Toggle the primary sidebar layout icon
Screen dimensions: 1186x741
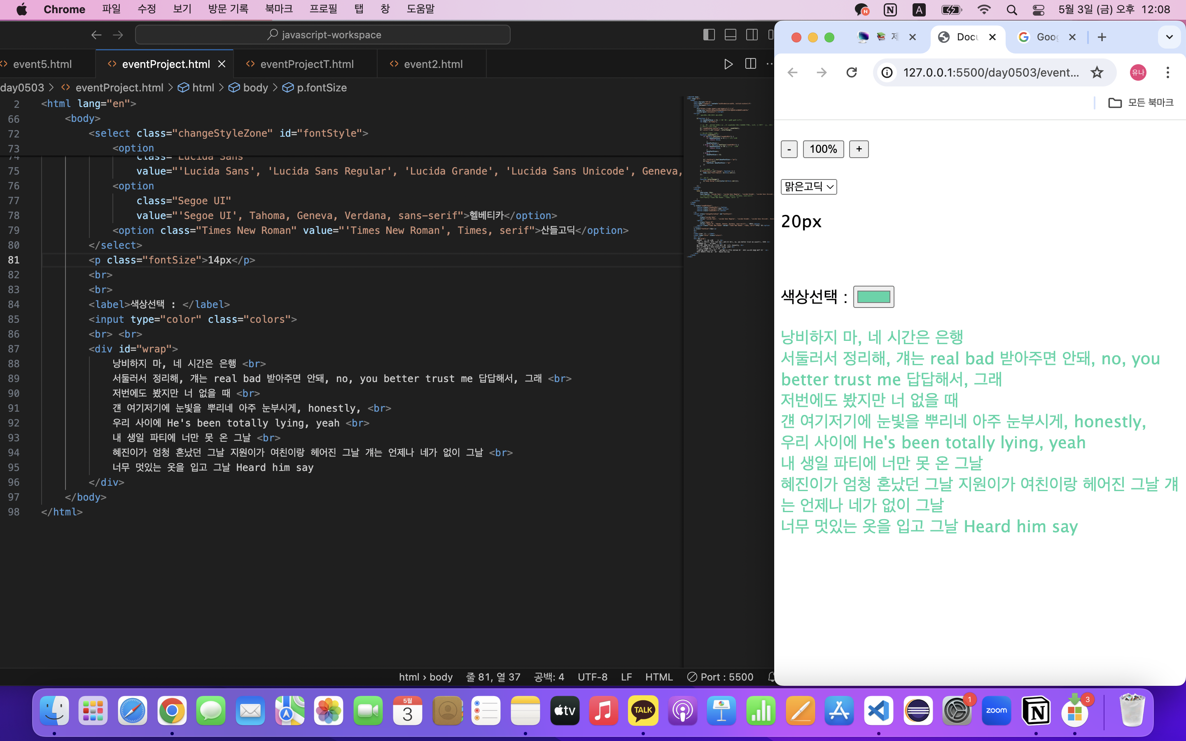709,35
